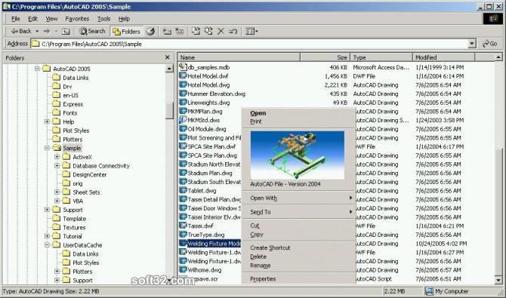Click the Hummer Elevation.dwg file icon
This screenshot has width=506, height=298.
[183, 94]
